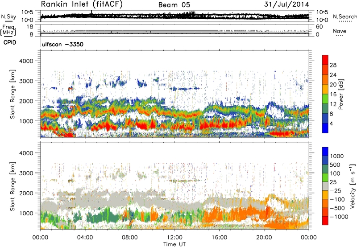Viewport: 357px width, 247px height.
Task: Click the '04:00' time tick label
Action: pyautogui.click(x=85, y=238)
